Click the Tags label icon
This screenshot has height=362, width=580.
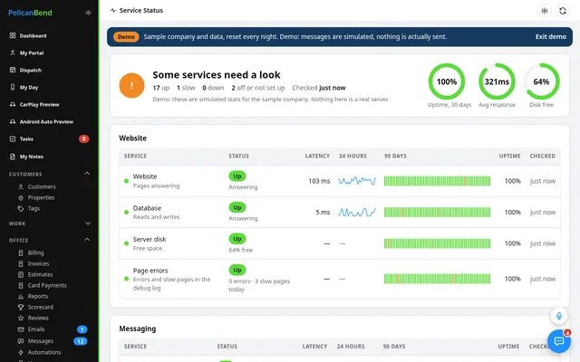(x=21, y=208)
